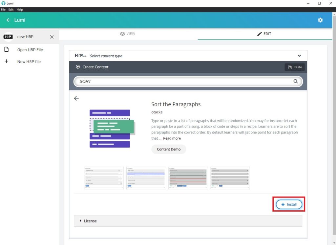Image resolution: width=336 pixels, height=245 pixels.
Task: Open the File menu
Action: click(4, 10)
